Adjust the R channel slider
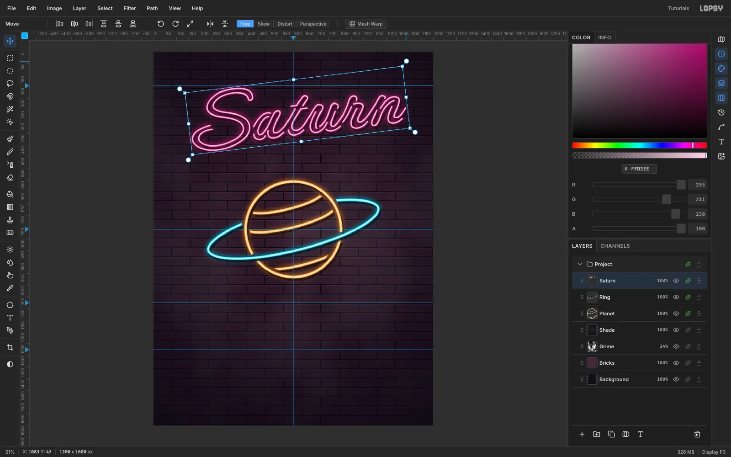The image size is (731, 457). (x=639, y=185)
